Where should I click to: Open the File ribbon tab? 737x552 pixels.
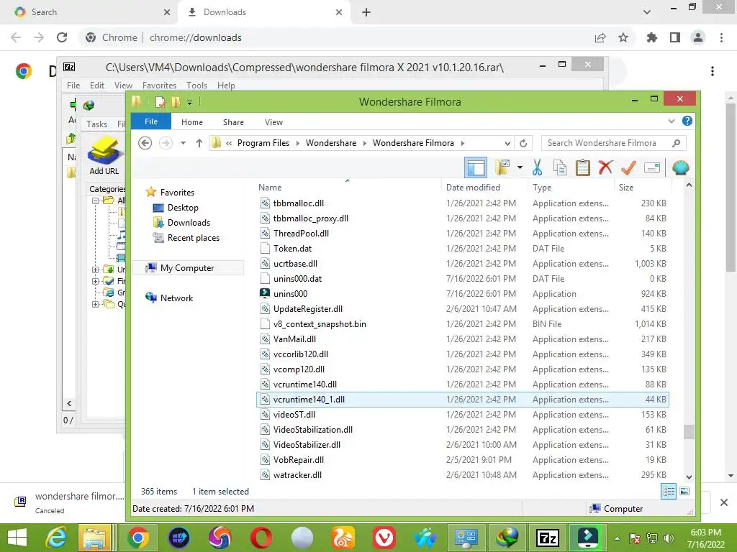151,121
